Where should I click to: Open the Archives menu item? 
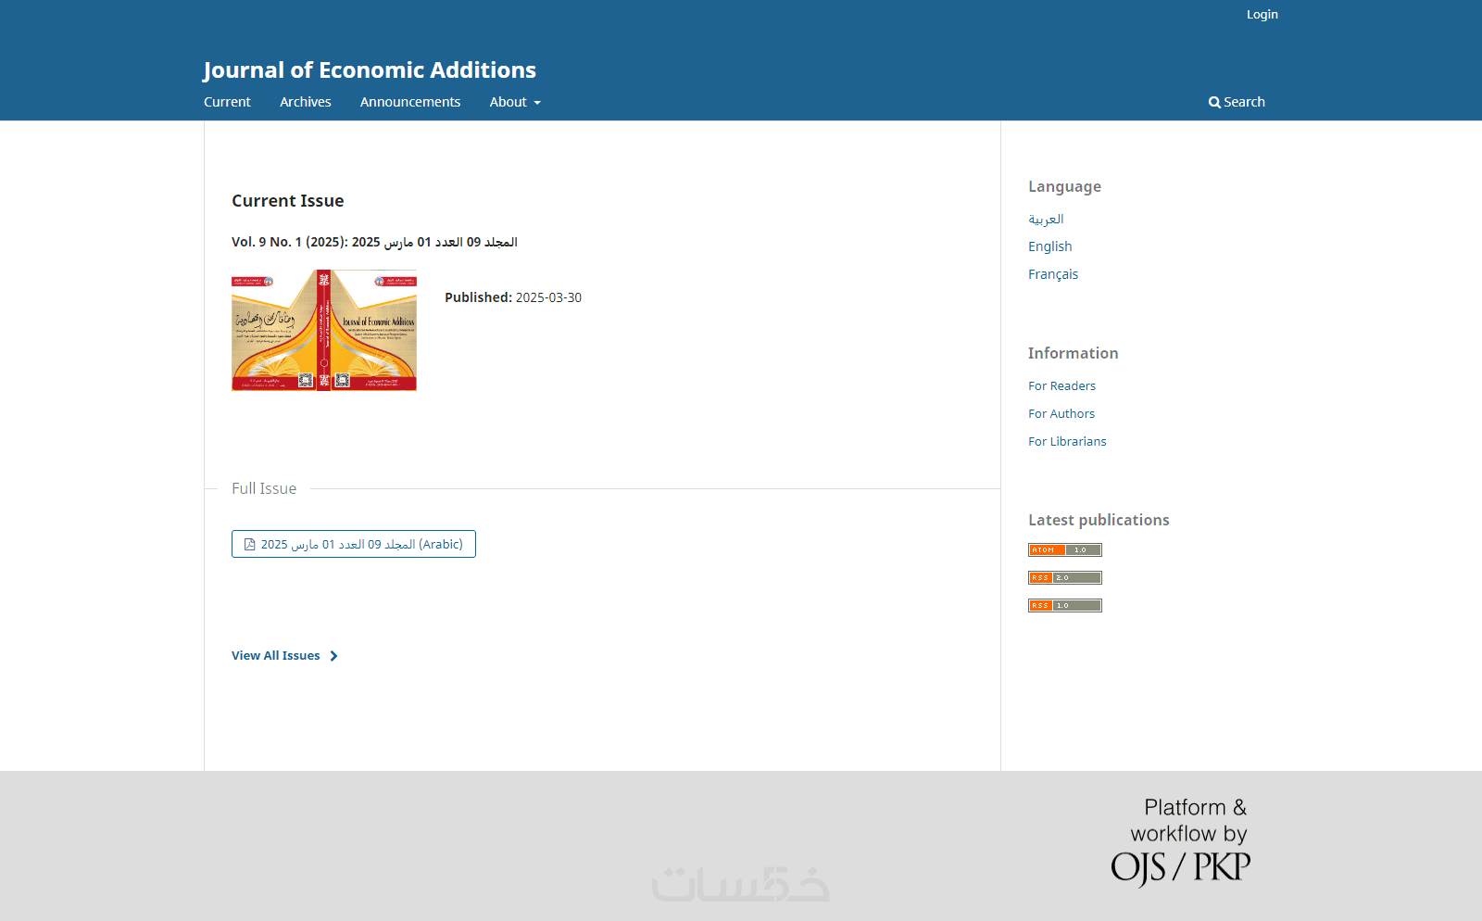[x=306, y=102]
